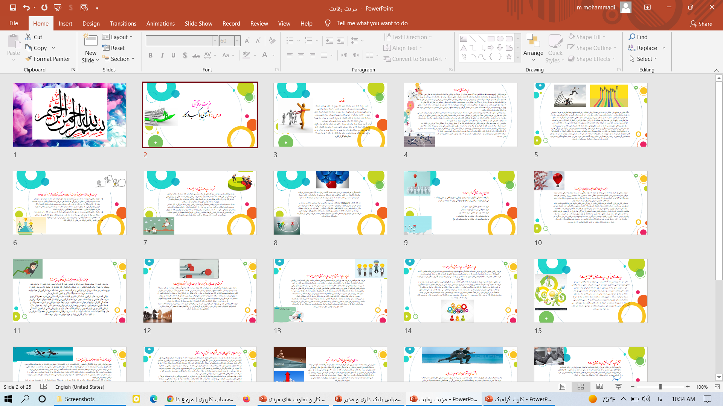Viewport: 723px width, 406px height.
Task: Collapse the ribbon with the chevron
Action: pyautogui.click(x=716, y=70)
